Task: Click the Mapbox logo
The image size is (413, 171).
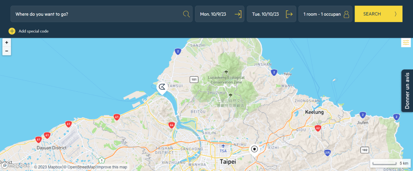Action: [x=15, y=166]
